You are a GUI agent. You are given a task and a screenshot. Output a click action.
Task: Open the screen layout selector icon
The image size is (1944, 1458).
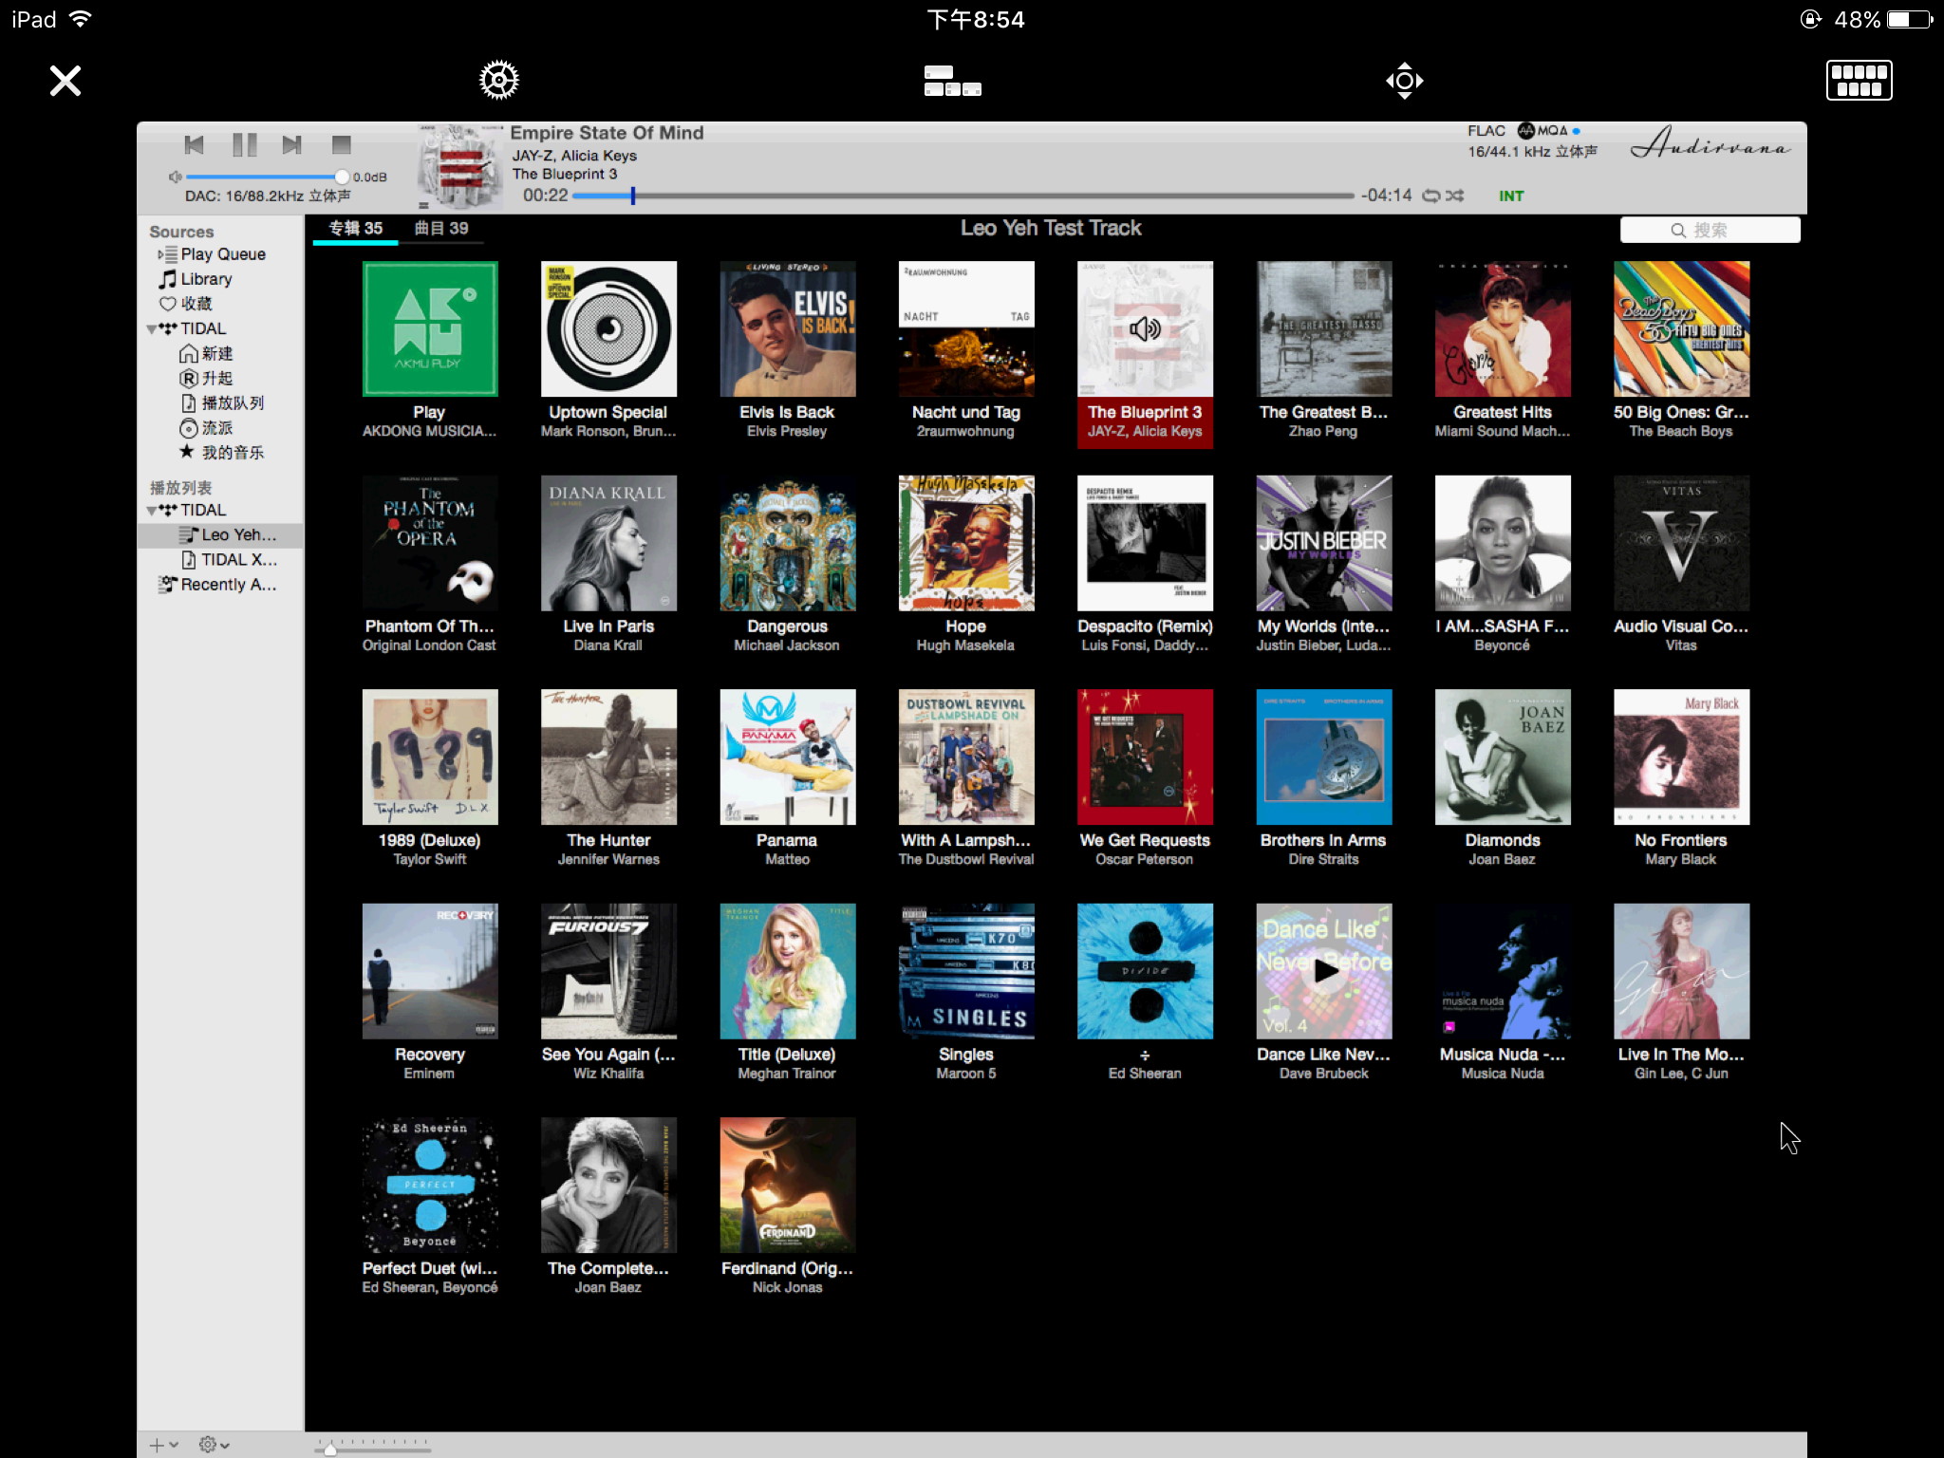[952, 81]
